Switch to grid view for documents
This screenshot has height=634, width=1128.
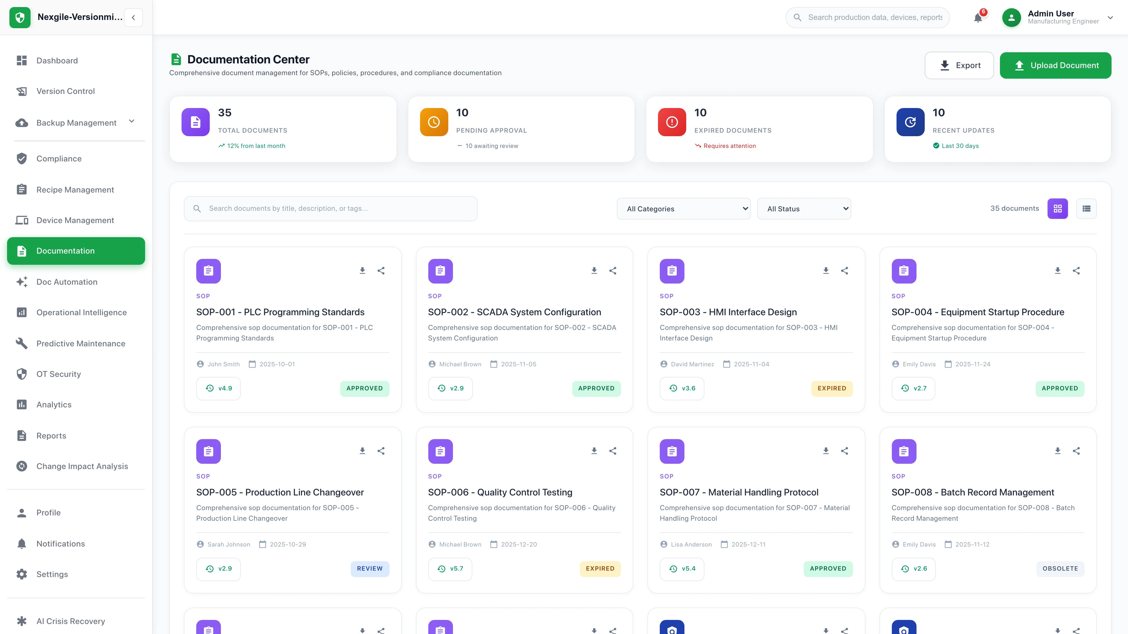pyautogui.click(x=1057, y=209)
